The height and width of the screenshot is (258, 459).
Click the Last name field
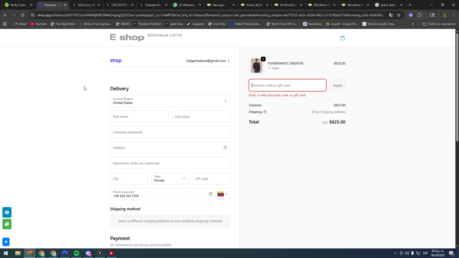point(201,116)
